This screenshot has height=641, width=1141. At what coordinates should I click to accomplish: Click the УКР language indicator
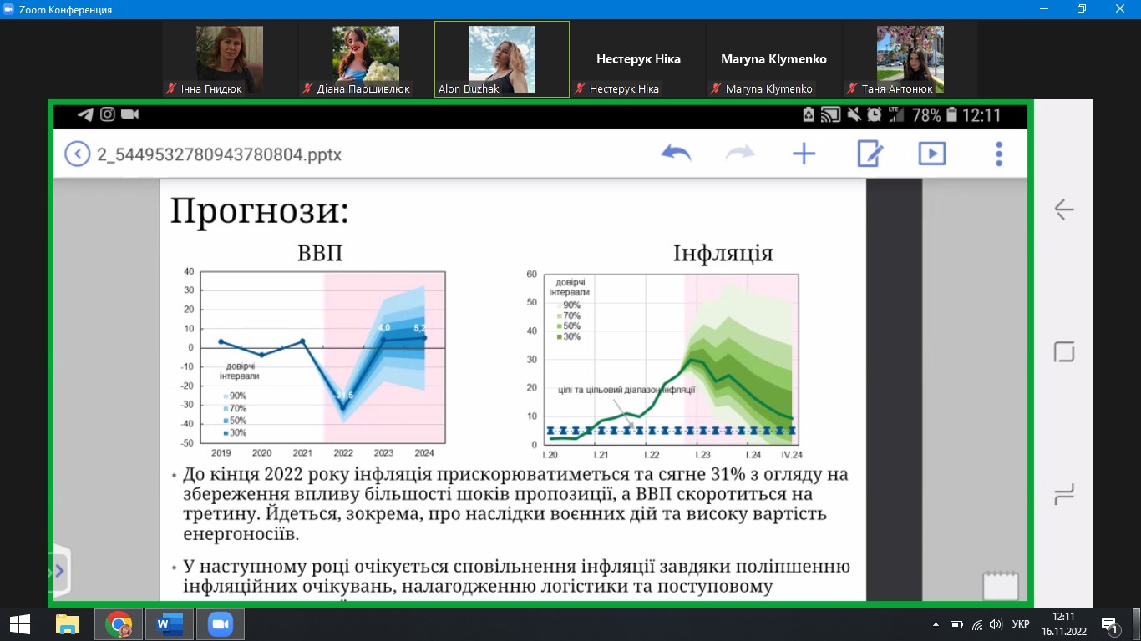click(x=1020, y=624)
